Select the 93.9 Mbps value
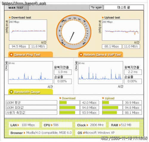The image size is (149, 142). coord(89,113)
